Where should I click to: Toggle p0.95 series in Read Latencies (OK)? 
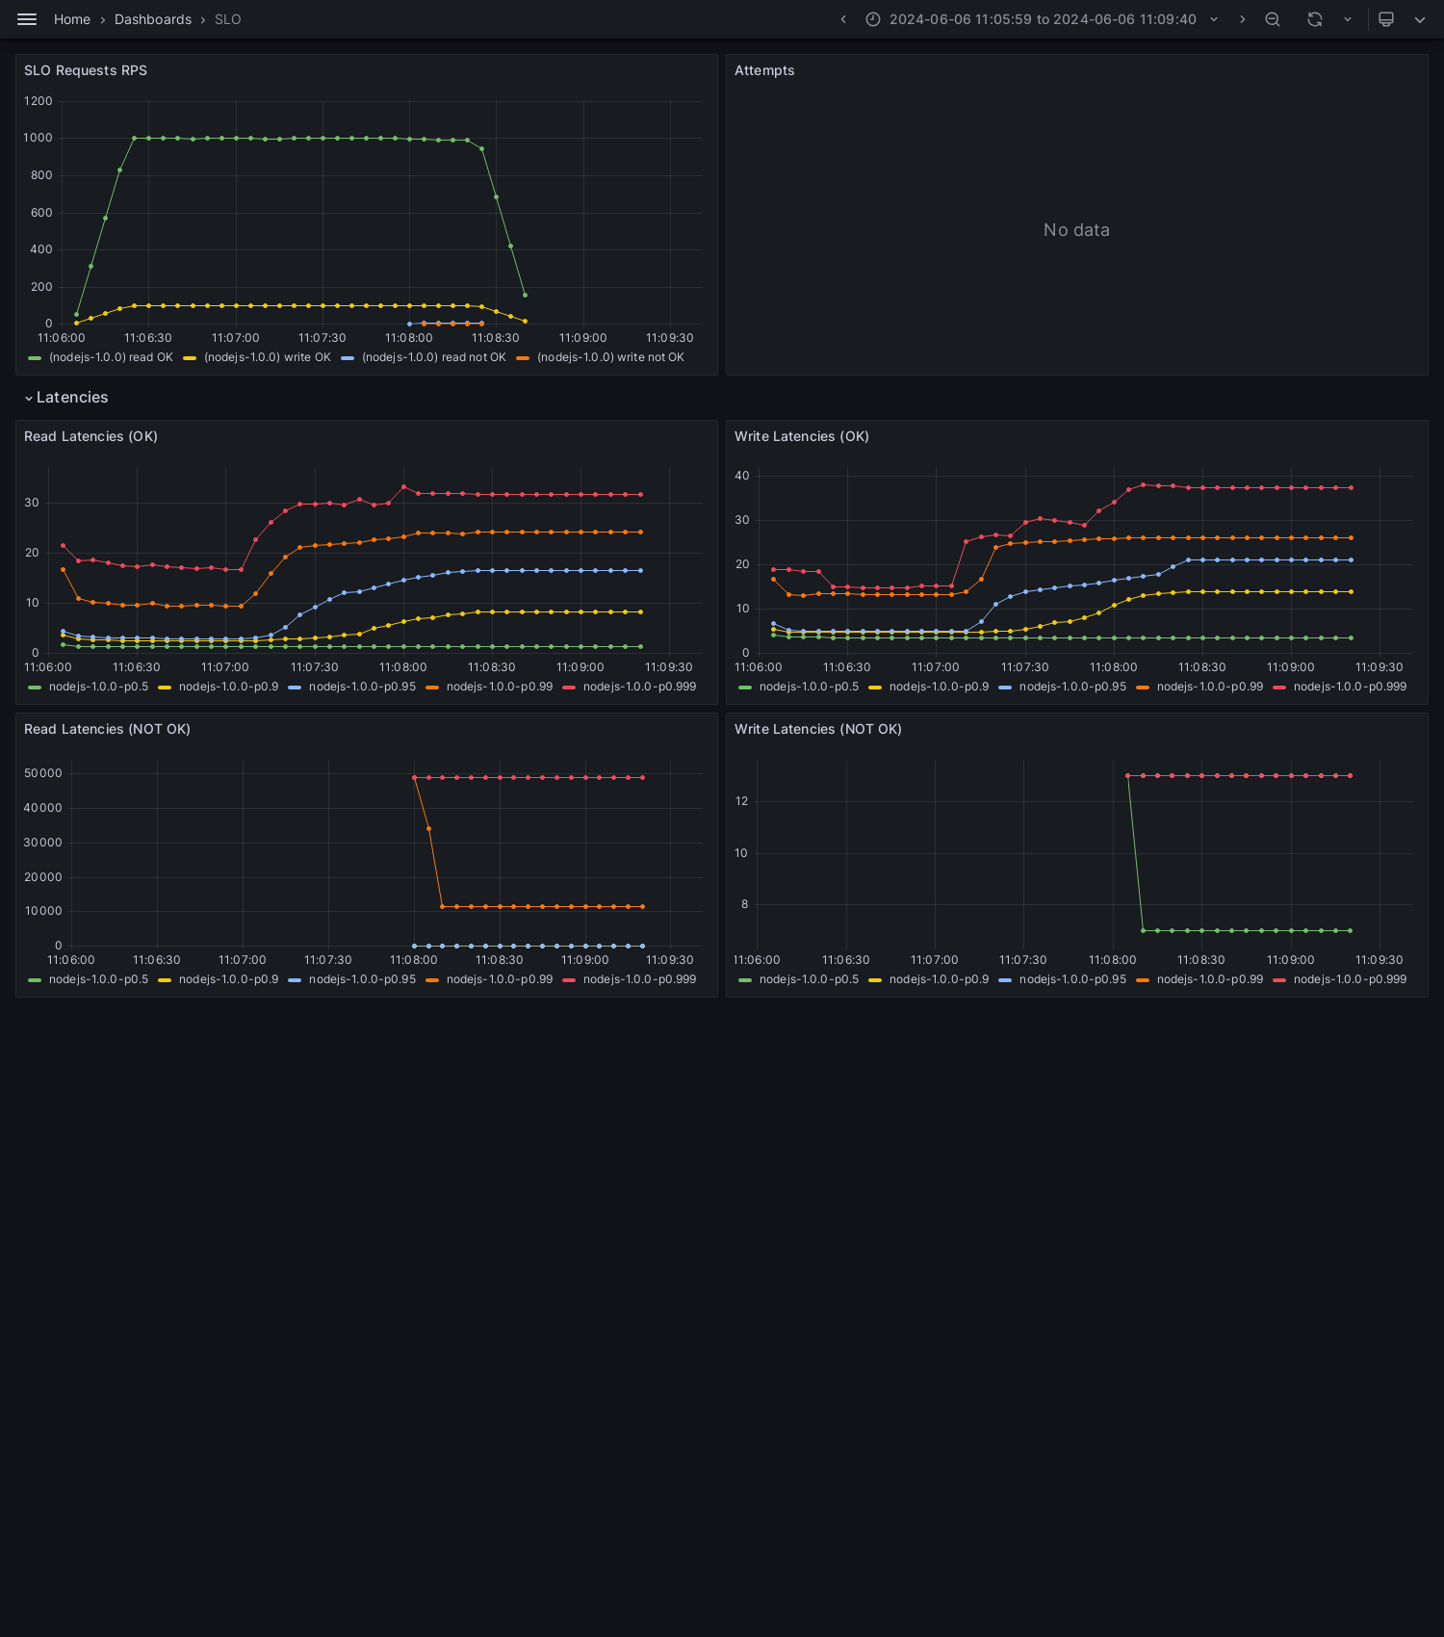pos(362,687)
